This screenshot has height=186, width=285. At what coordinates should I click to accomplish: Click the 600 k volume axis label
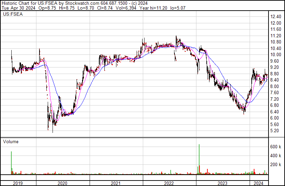(x=276, y=147)
